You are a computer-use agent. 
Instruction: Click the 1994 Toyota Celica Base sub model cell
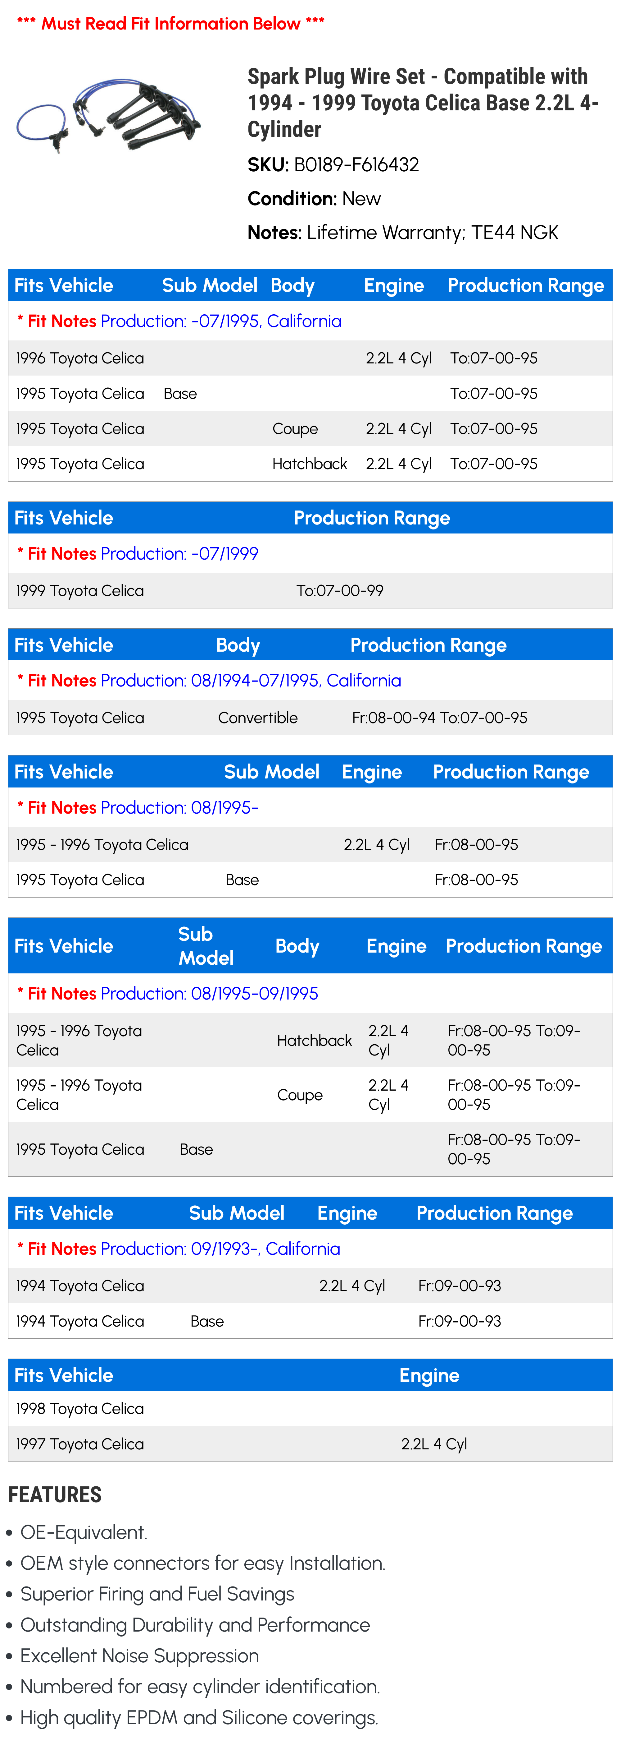tap(207, 1321)
